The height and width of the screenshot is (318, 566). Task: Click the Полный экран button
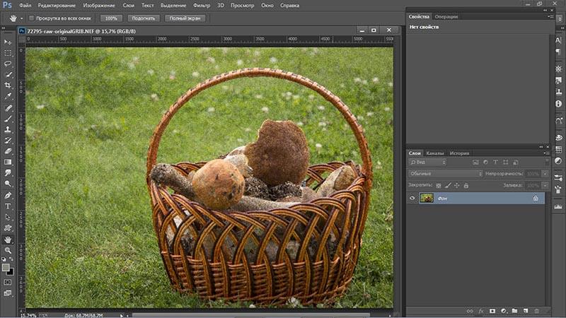185,18
